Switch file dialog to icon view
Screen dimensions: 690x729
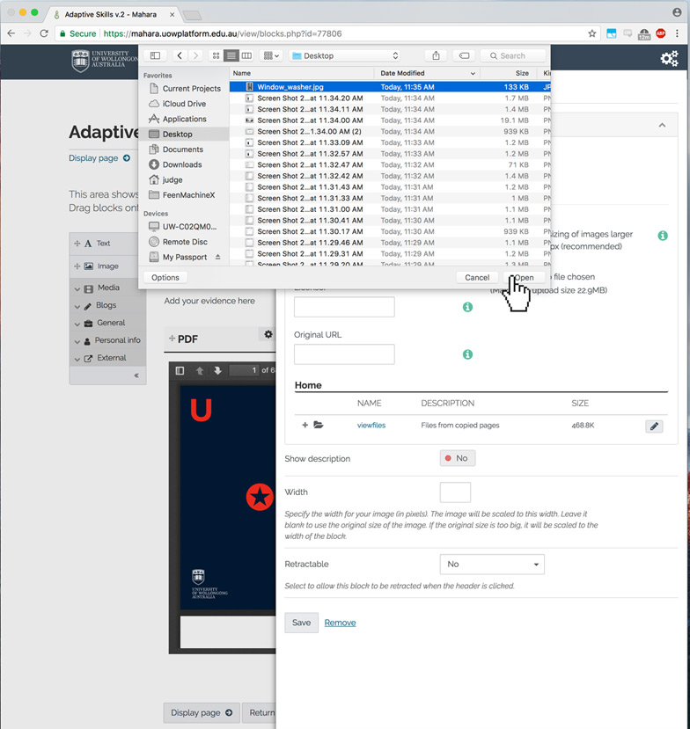[x=216, y=55]
